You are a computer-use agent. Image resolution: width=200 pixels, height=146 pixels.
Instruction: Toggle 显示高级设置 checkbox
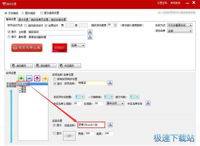42,13
